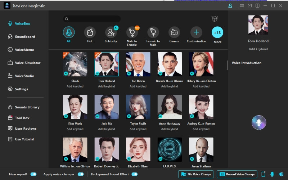This screenshot has width=288, height=180.
Task: Select the Taylor Swift voice thumbnail
Action: click(x=138, y=107)
